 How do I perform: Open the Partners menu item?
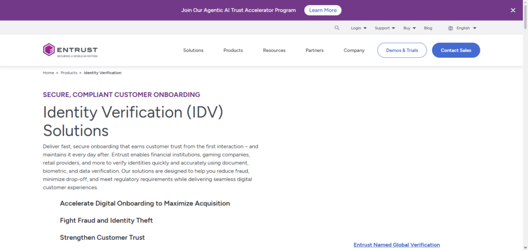[x=315, y=51]
